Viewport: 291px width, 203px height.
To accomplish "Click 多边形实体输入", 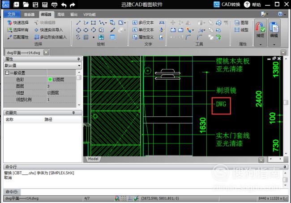I will (x=51, y=37).
